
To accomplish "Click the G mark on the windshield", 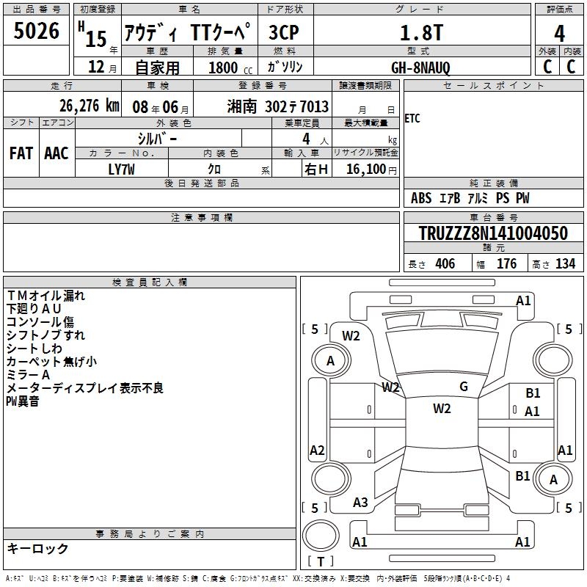I will (x=463, y=387).
